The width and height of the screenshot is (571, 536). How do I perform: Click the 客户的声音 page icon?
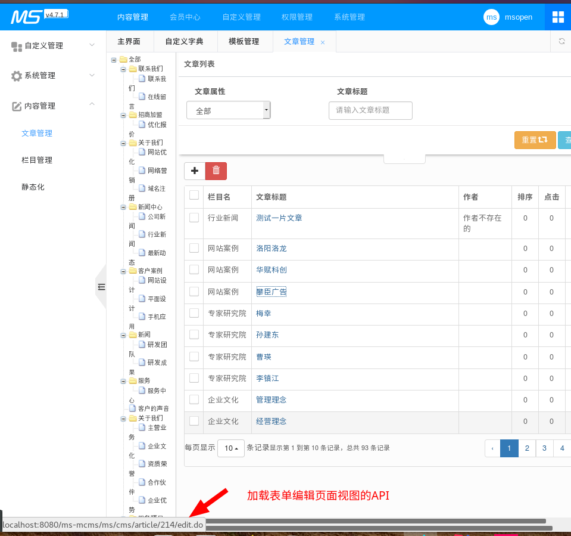tap(133, 408)
